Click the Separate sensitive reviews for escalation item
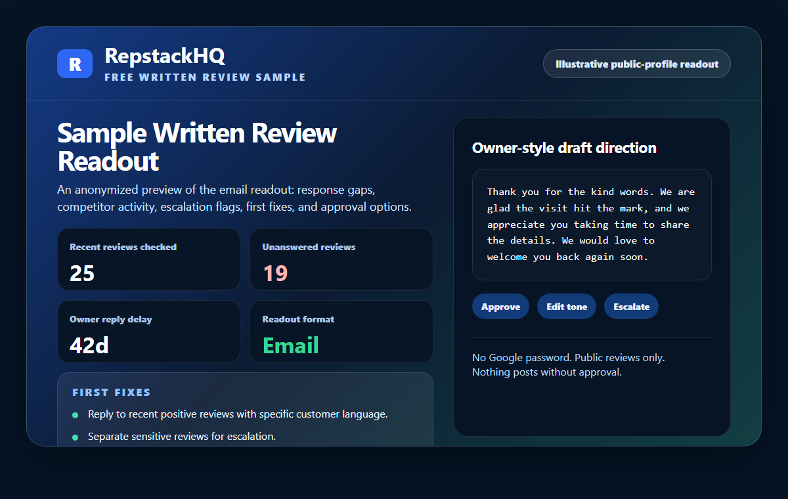Viewport: 788px width, 499px height. click(x=182, y=436)
